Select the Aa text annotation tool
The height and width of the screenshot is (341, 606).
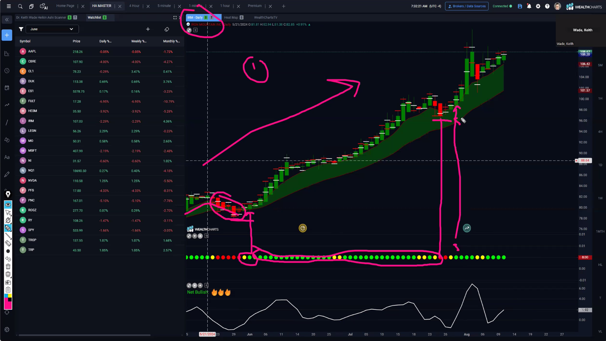point(7,157)
